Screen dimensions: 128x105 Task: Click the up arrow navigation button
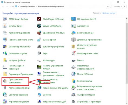[13, 6]
